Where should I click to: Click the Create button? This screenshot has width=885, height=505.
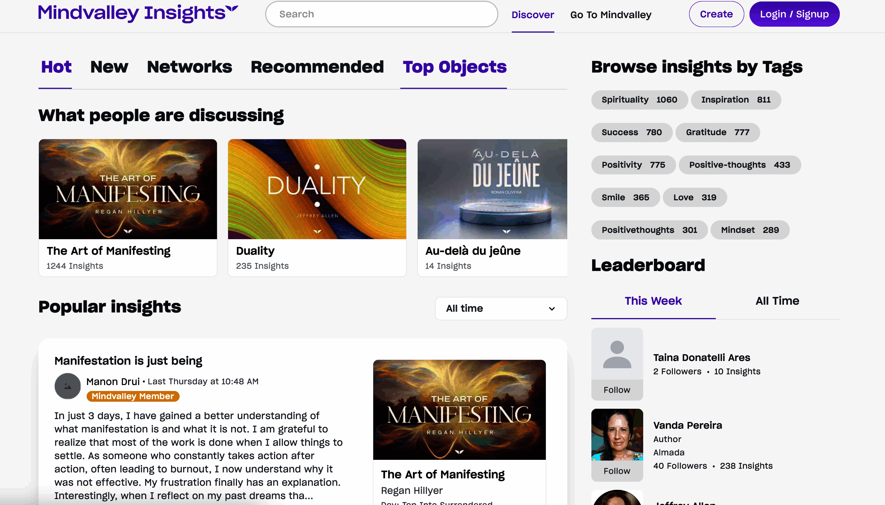click(x=716, y=14)
